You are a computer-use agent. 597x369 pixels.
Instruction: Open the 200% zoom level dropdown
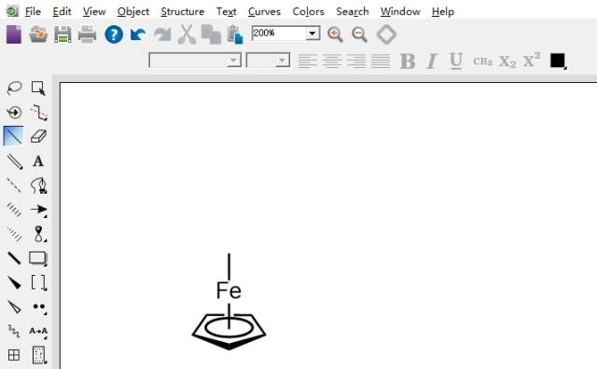point(312,34)
